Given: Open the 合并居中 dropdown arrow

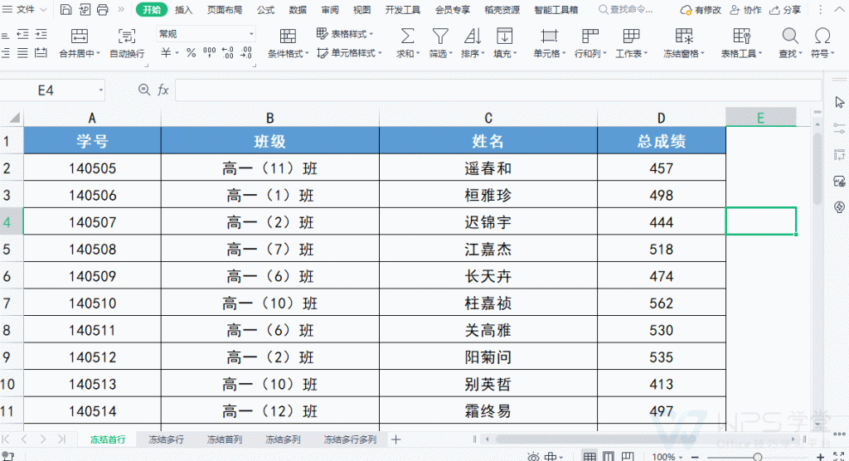Looking at the screenshot, I should tap(98, 54).
